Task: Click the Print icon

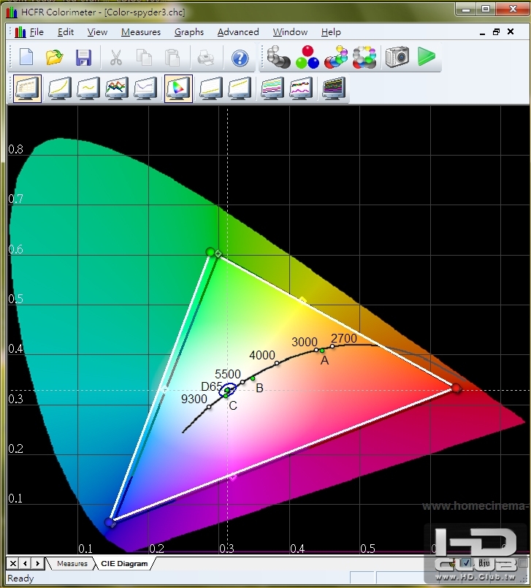Action: tap(205, 58)
